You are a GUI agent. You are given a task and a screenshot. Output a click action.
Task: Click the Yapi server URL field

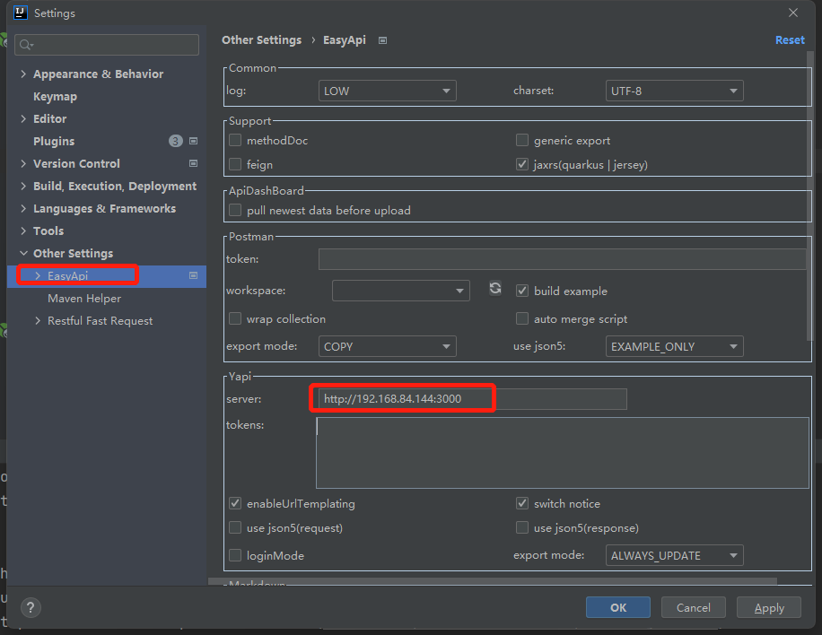click(x=472, y=399)
